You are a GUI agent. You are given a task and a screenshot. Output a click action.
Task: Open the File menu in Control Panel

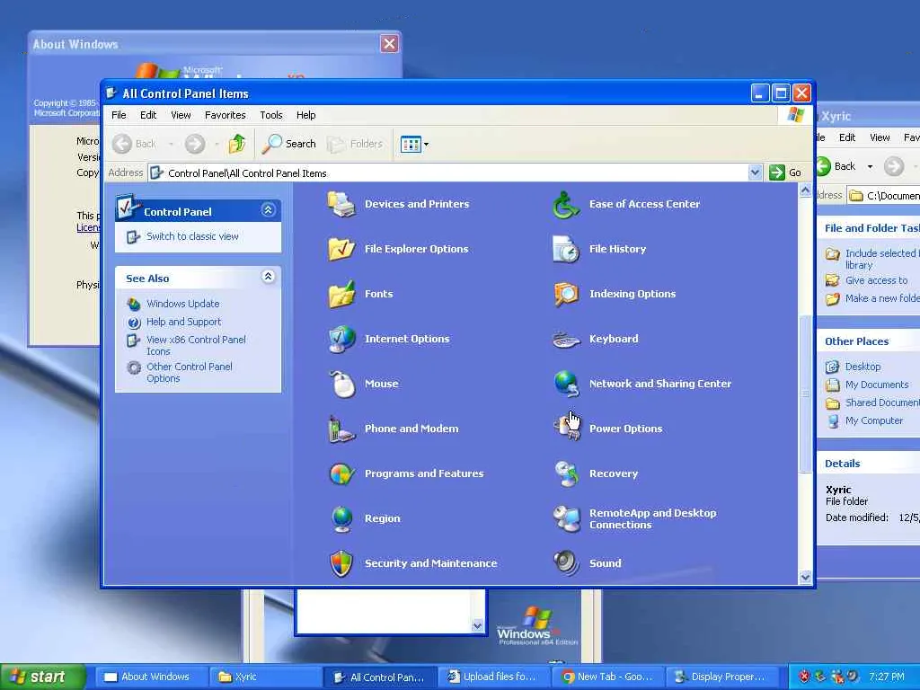tap(119, 115)
